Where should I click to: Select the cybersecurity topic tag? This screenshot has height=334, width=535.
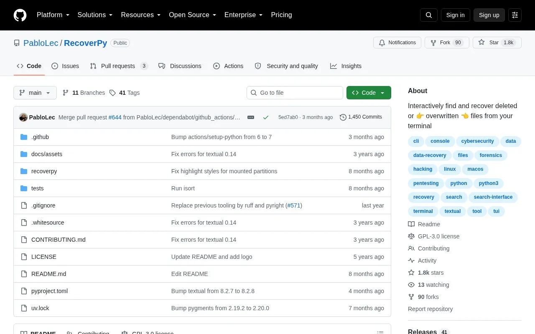pyautogui.click(x=477, y=141)
